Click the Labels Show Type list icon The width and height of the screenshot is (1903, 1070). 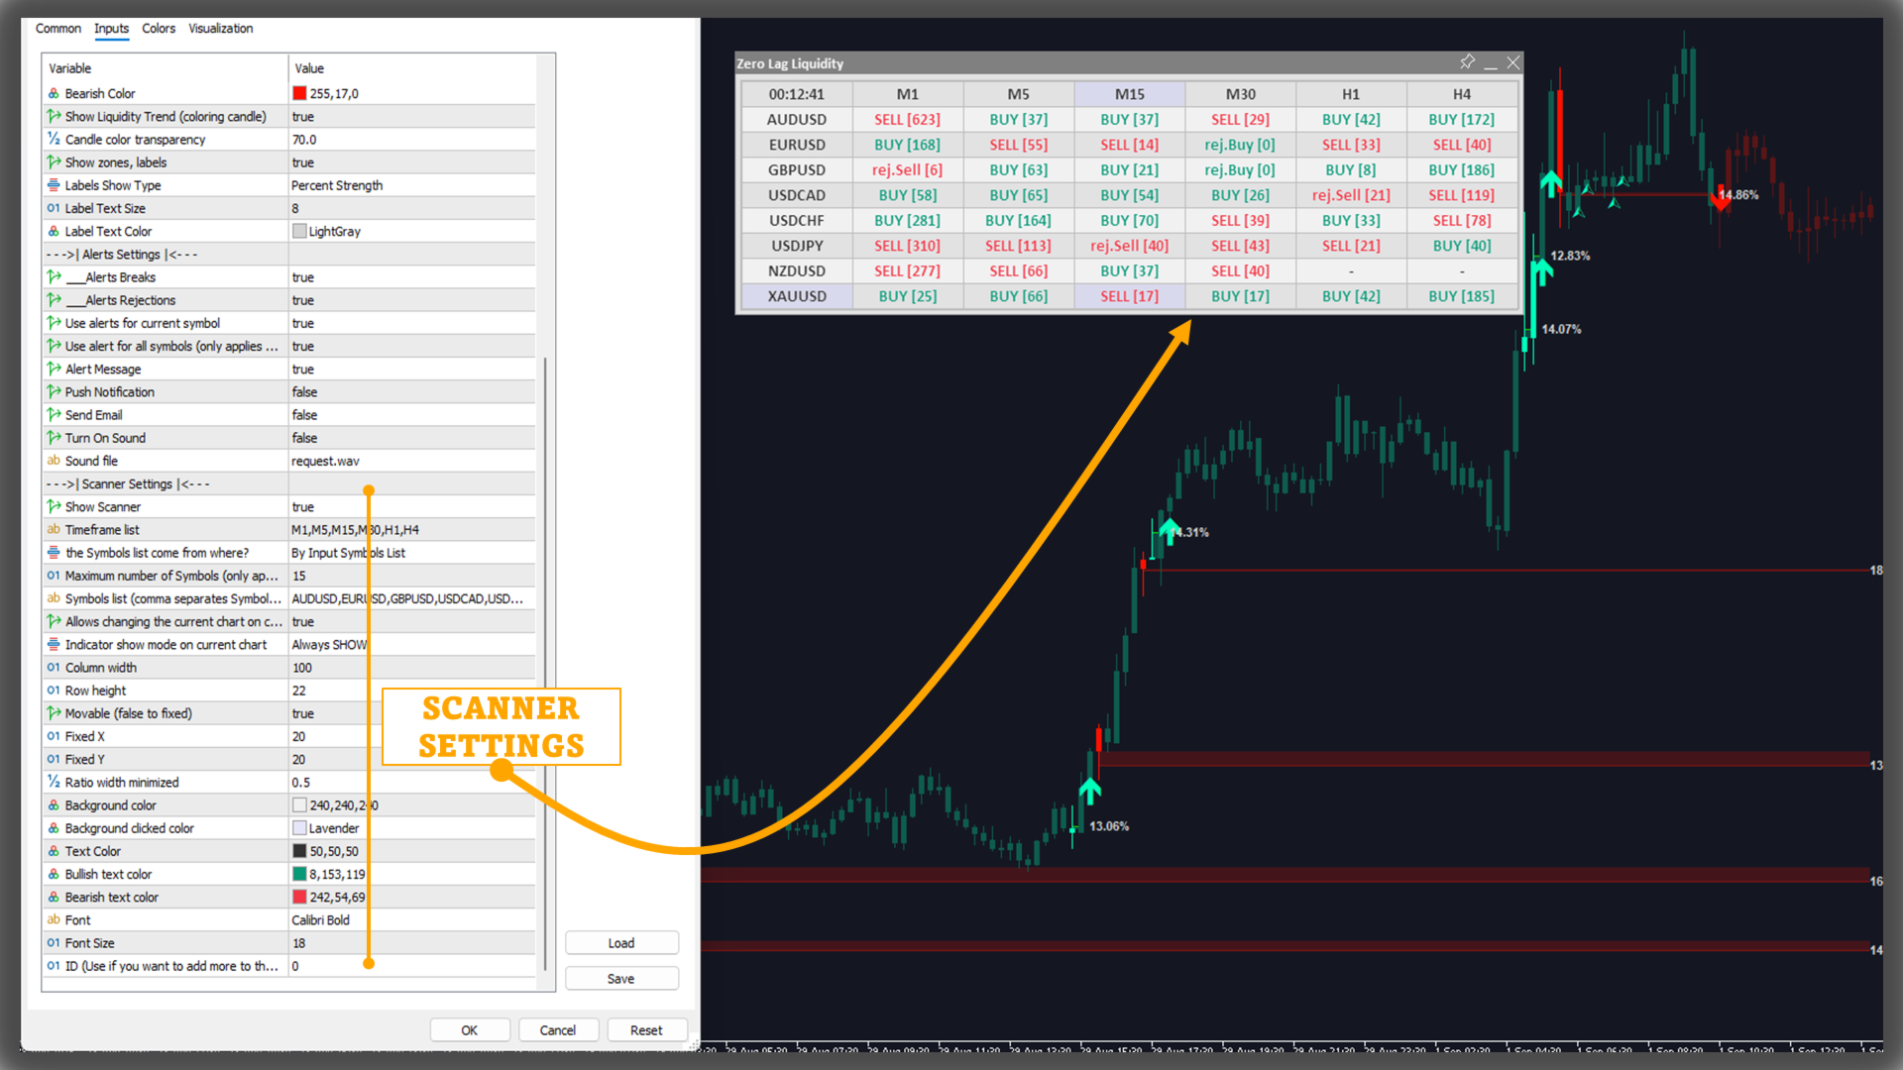pos(54,185)
